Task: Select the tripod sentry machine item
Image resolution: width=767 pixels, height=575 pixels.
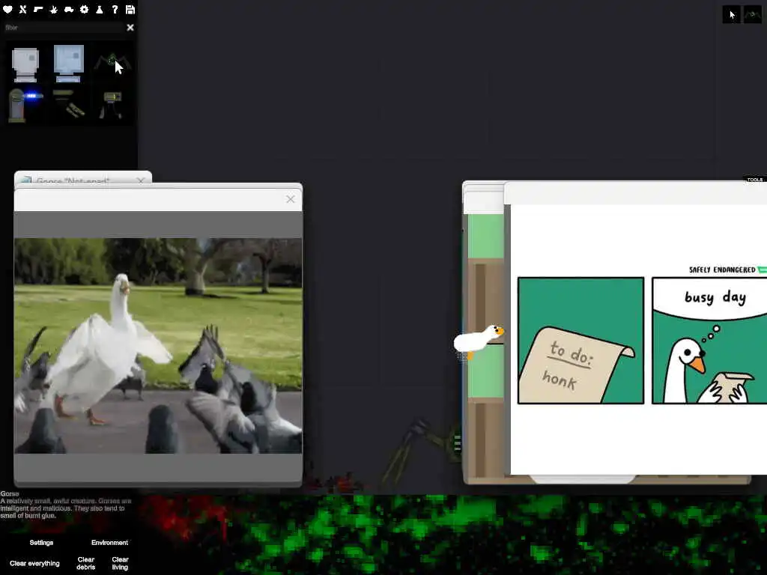Action: coord(112,105)
